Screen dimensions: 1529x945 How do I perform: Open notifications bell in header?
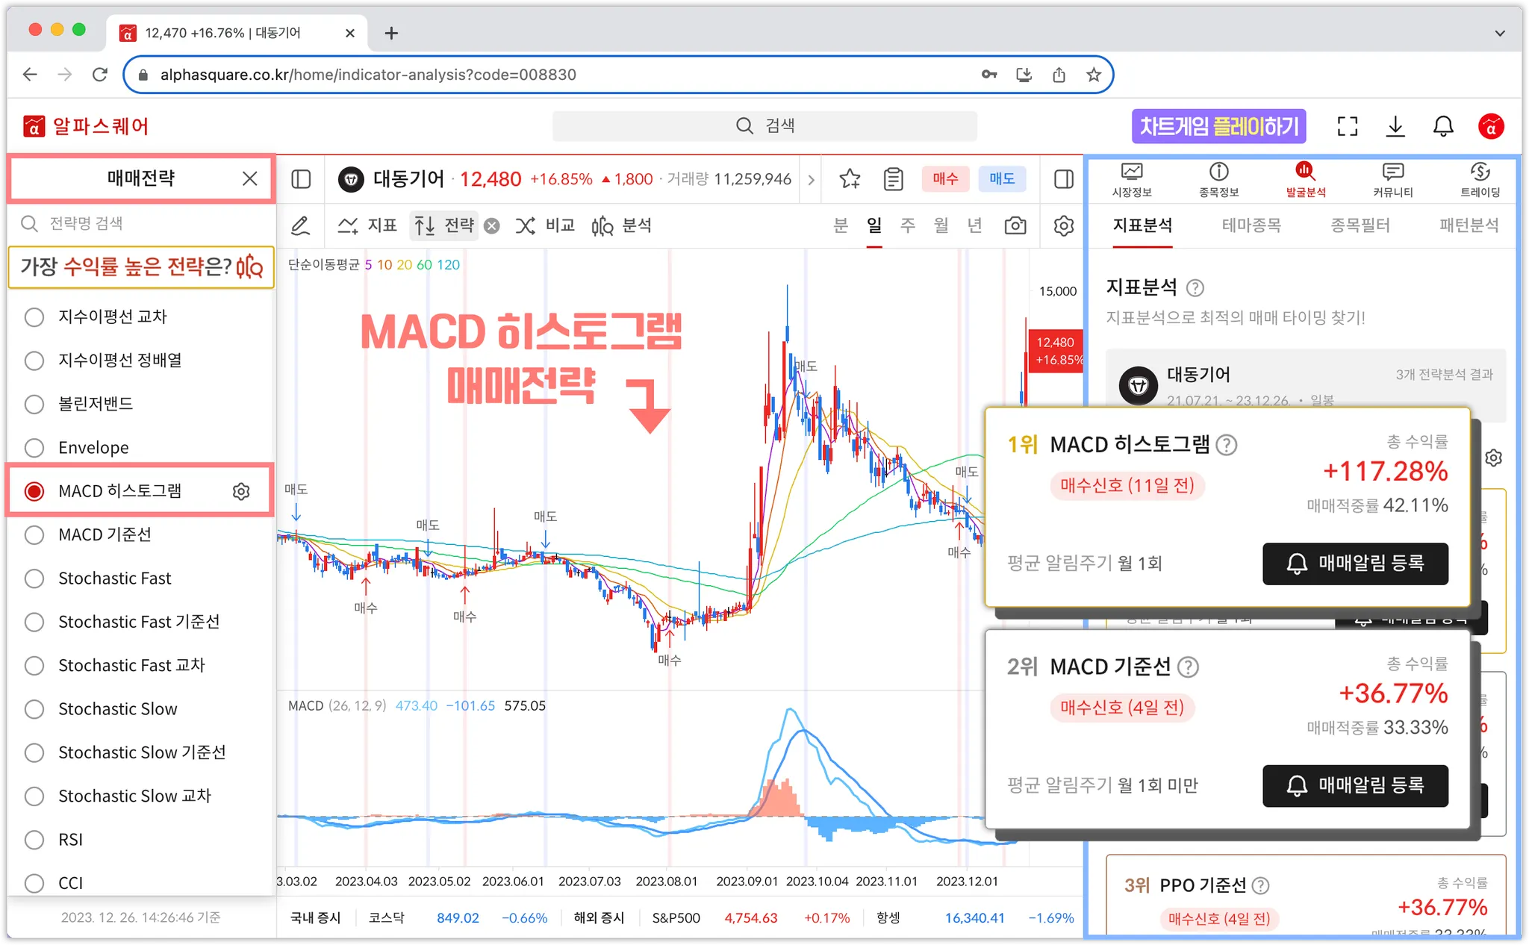click(x=1443, y=126)
